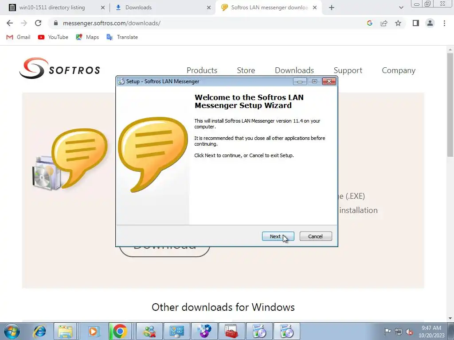This screenshot has width=454, height=340.
Task: Close the win10-1511 directory listing tab
Action: point(103,8)
